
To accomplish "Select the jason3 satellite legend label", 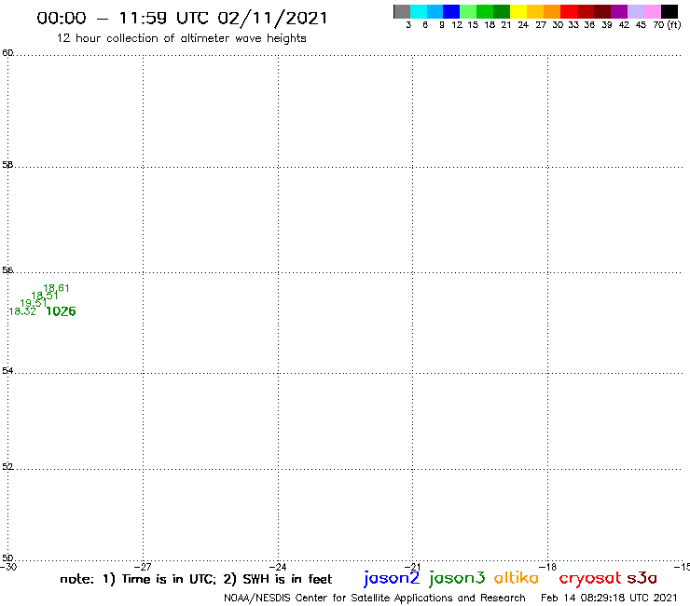I will tap(457, 578).
